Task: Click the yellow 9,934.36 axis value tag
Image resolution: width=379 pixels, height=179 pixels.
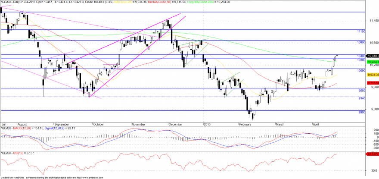Action: coord(373,75)
